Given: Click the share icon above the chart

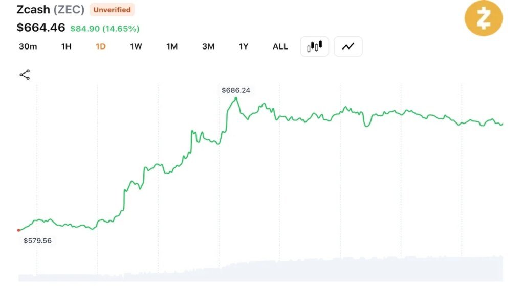Looking at the screenshot, I should pos(25,75).
